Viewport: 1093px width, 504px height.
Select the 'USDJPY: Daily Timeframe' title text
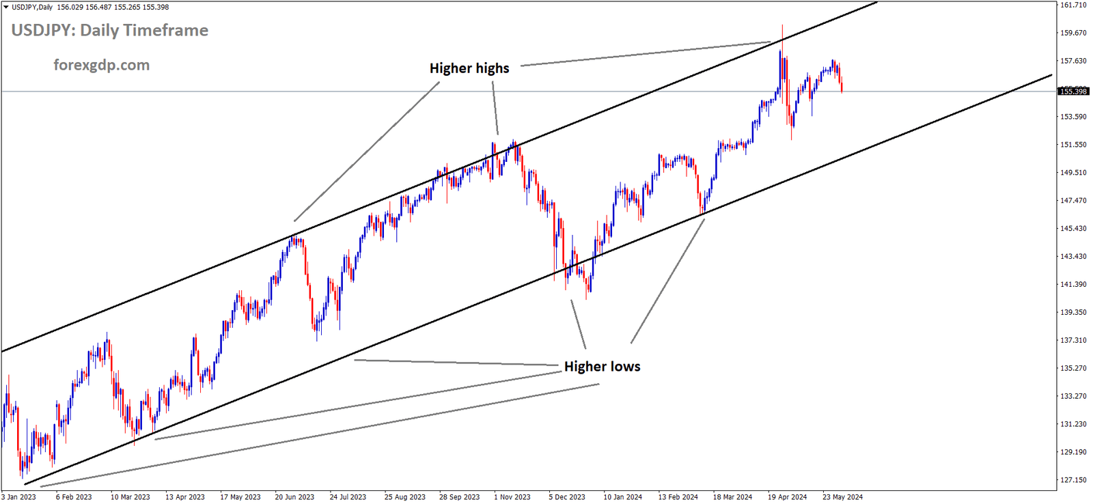(x=110, y=30)
